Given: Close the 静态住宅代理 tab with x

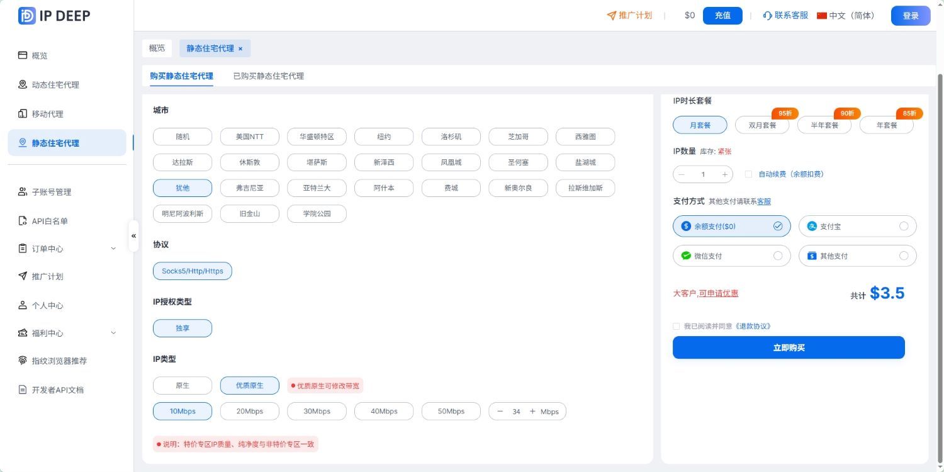Looking at the screenshot, I should [x=240, y=48].
